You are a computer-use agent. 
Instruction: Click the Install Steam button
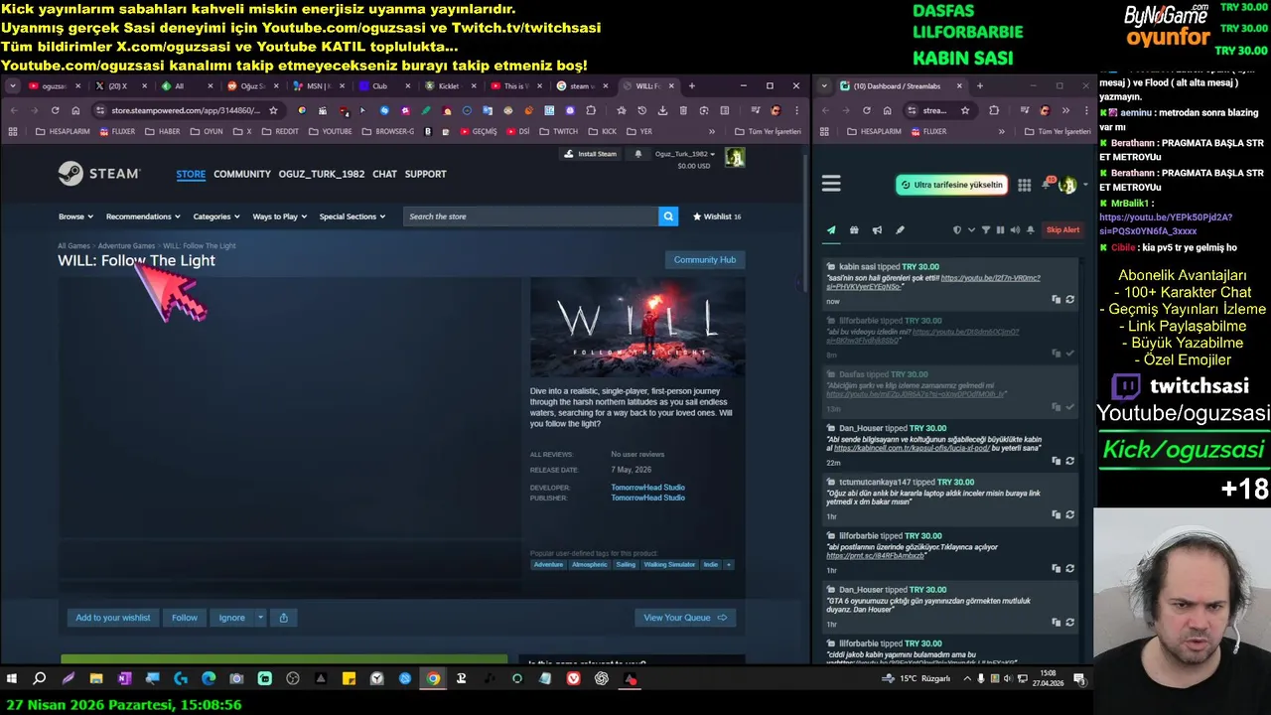pos(590,154)
